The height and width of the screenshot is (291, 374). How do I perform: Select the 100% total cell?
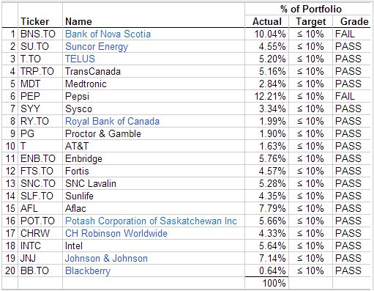pyautogui.click(x=266, y=284)
